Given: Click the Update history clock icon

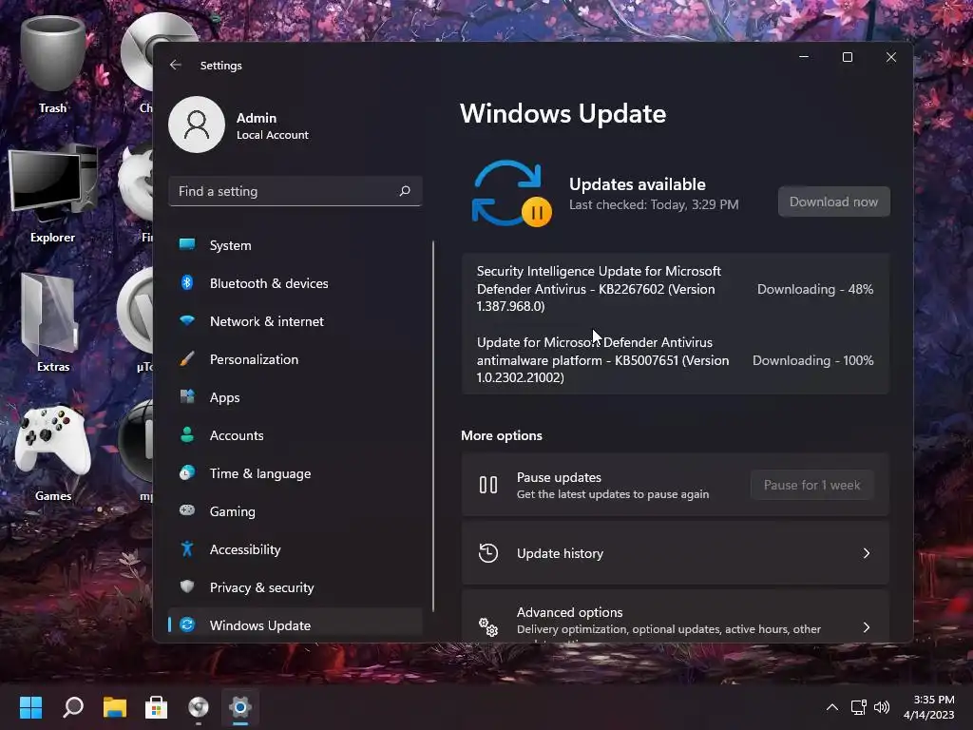Looking at the screenshot, I should 488,553.
